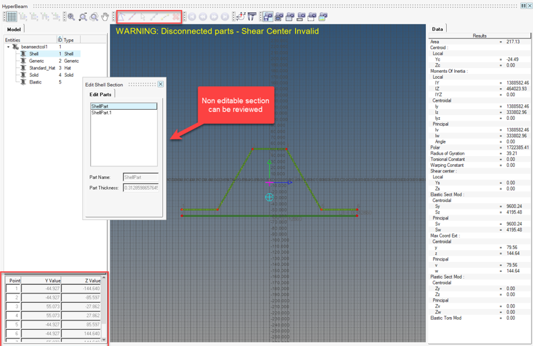Click the rightmost toolbar icon
The height and width of the screenshot is (346, 533).
pos(323,17)
